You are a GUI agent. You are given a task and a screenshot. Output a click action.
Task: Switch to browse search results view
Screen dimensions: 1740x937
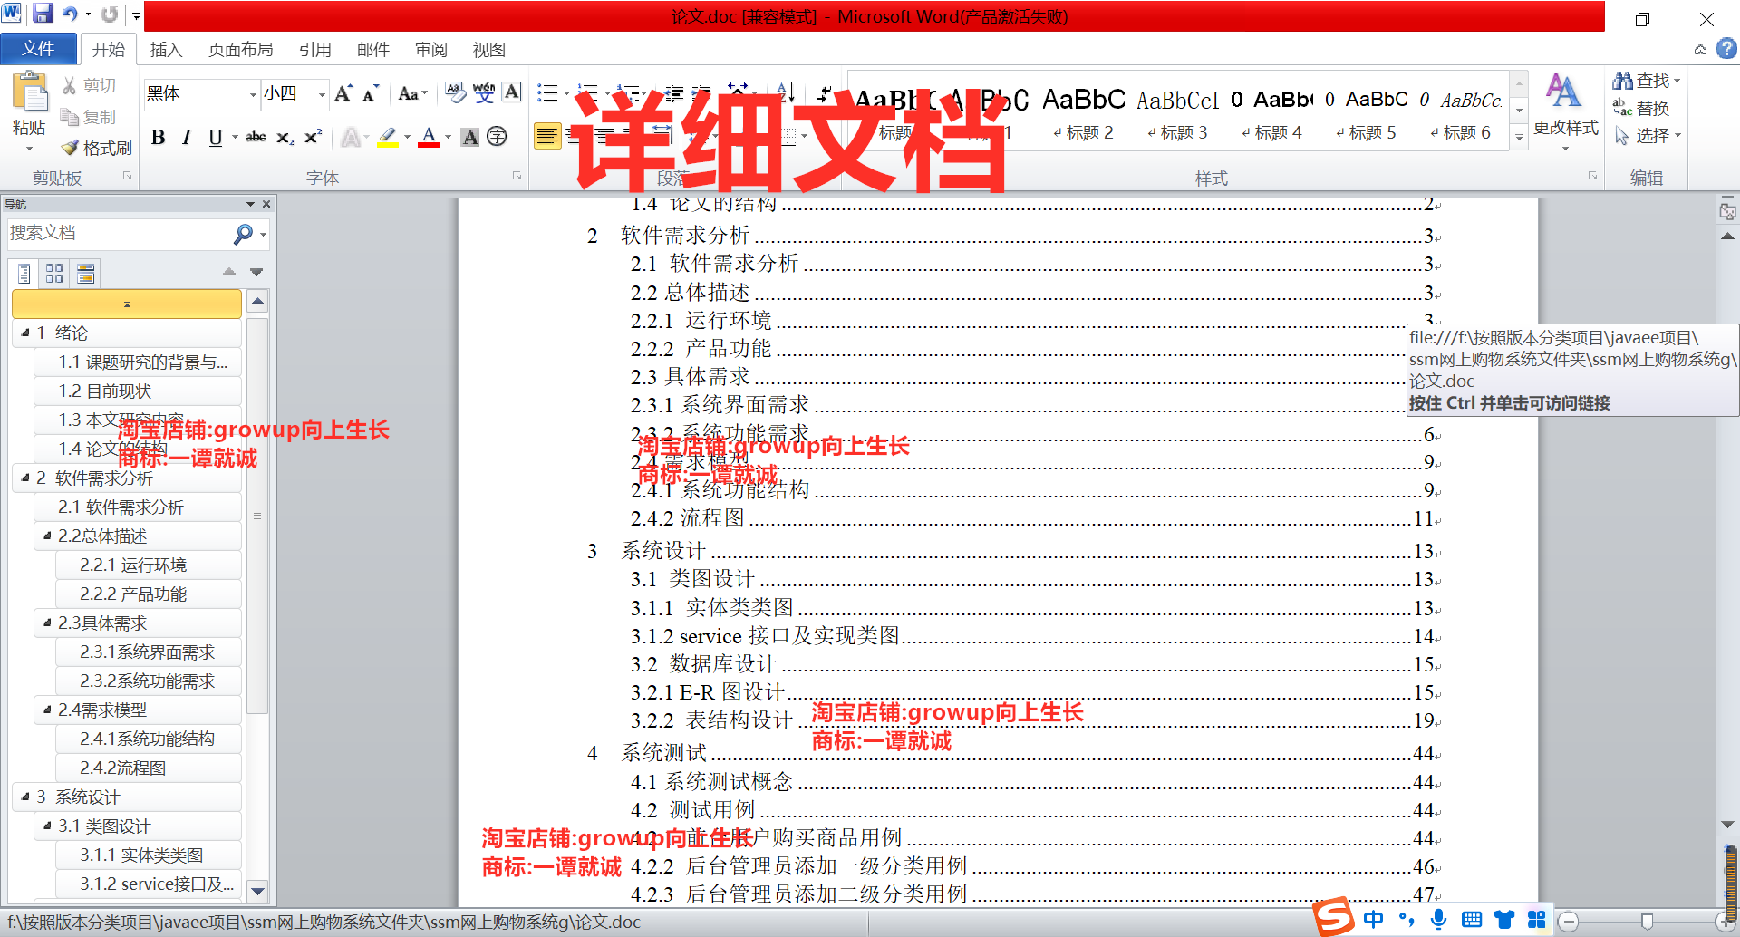pyautogui.click(x=85, y=273)
